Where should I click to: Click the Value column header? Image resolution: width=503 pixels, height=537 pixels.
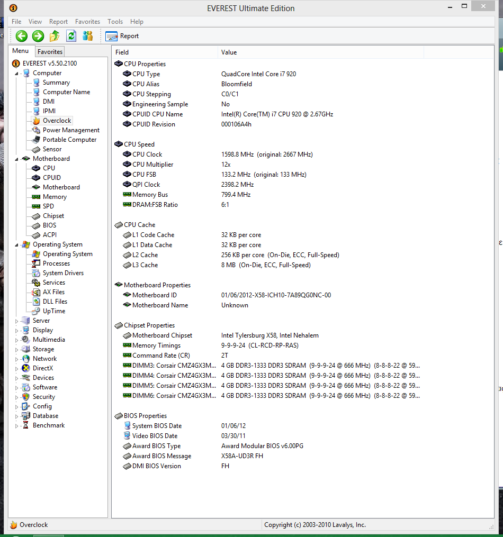321,52
